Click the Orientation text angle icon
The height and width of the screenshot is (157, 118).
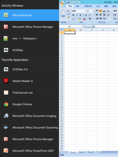pos(105,19)
